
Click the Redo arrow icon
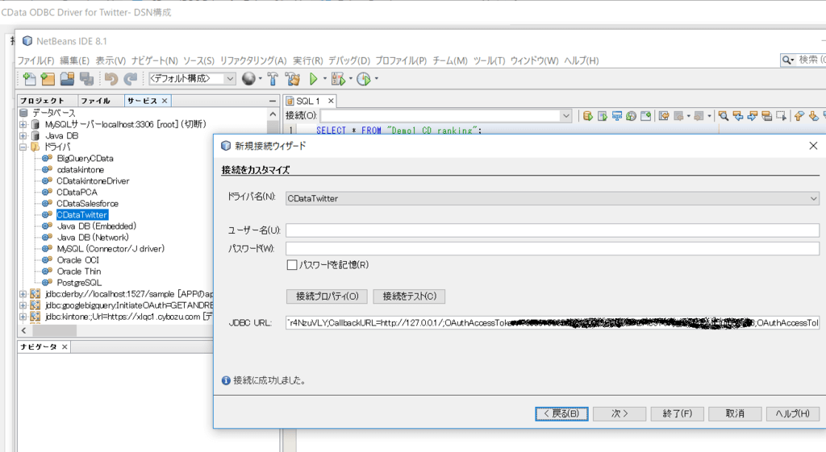(130, 79)
